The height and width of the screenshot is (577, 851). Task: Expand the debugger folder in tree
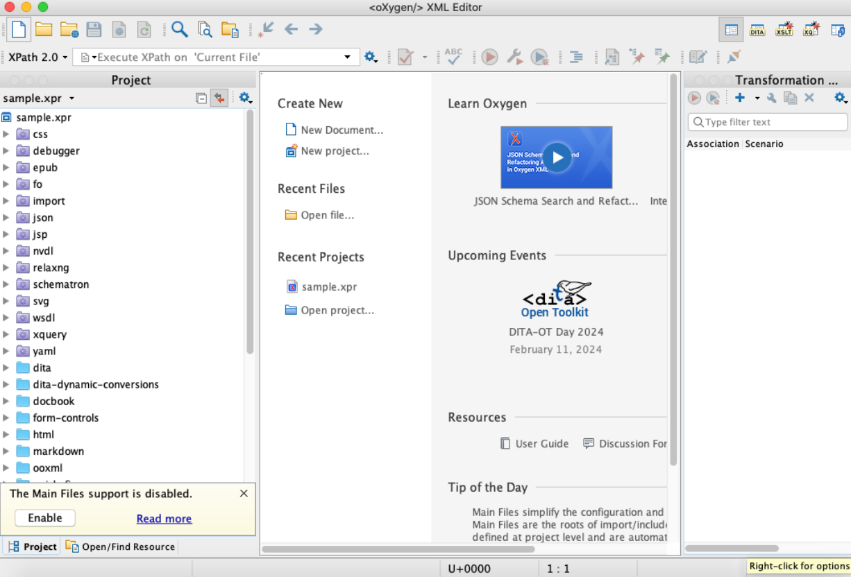pyautogui.click(x=6, y=151)
